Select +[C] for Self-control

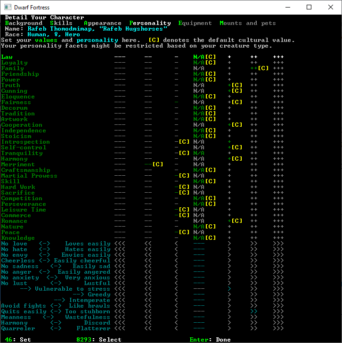tap(235, 147)
